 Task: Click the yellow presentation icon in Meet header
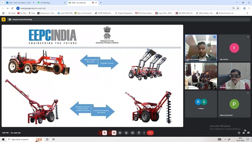point(3,19)
